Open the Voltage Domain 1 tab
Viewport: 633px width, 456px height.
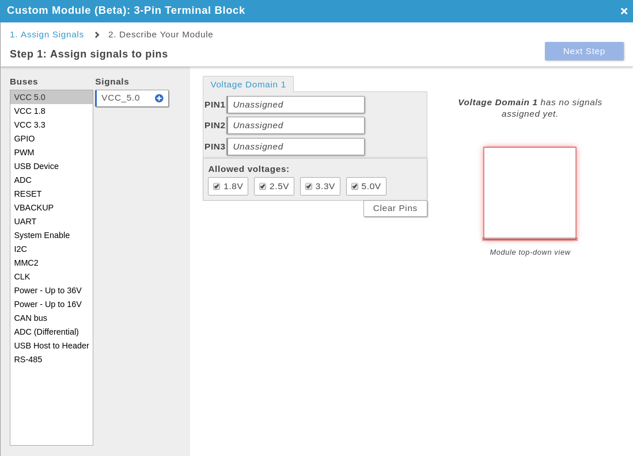coord(248,85)
